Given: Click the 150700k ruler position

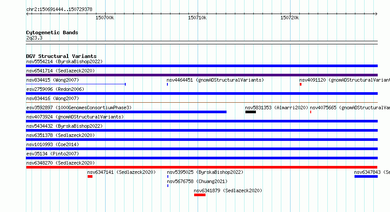Looking at the screenshot, I should [x=105, y=18].
